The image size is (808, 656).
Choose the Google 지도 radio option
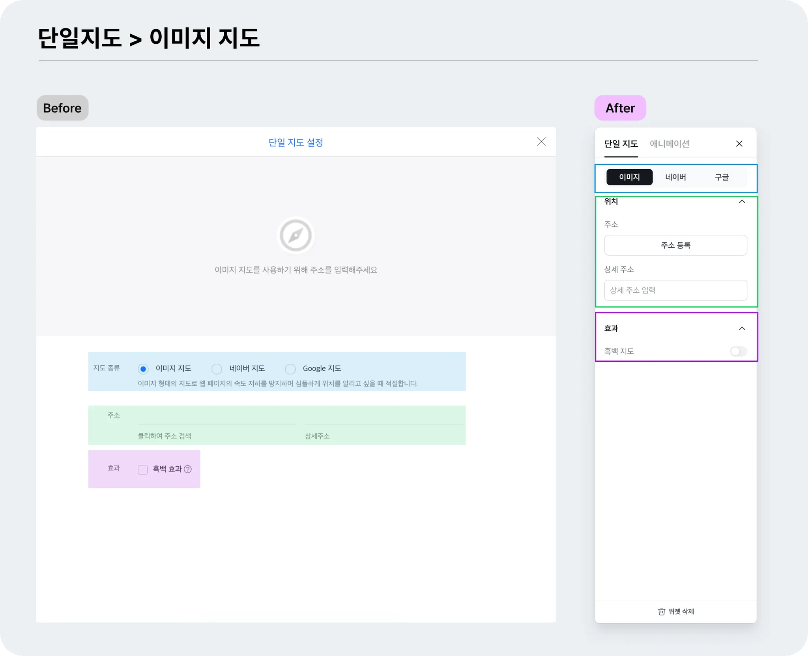(290, 369)
